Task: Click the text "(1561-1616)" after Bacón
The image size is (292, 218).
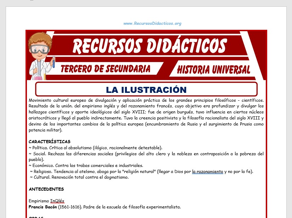Action: (x=70, y=207)
